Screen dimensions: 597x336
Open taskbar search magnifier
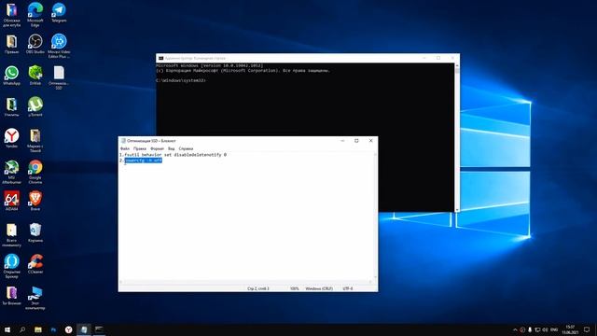(22, 329)
